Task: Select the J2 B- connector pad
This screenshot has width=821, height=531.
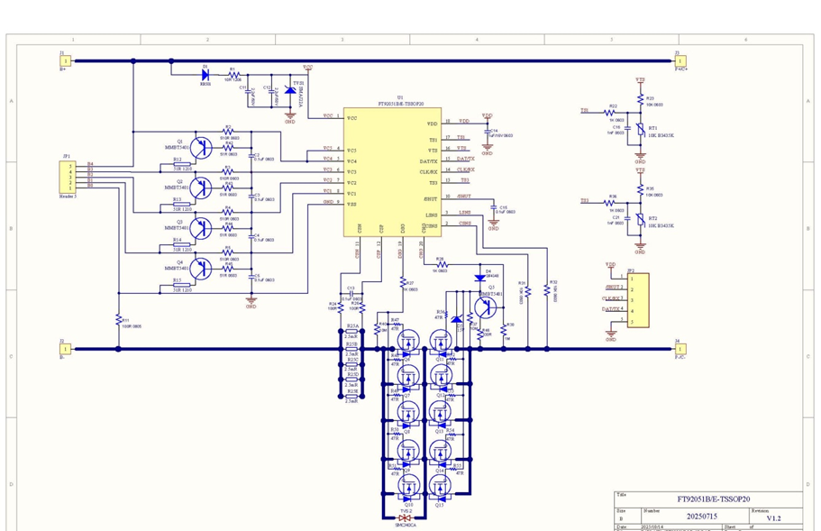Action: [65, 349]
